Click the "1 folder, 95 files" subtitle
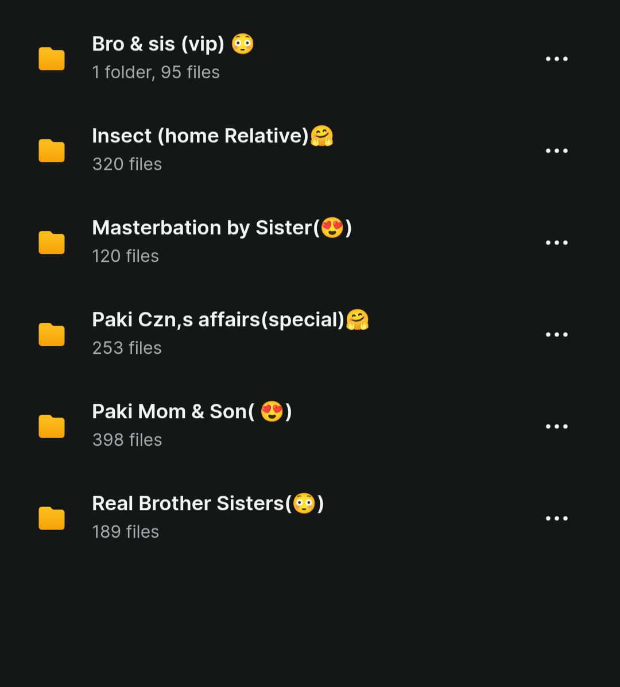 click(x=156, y=72)
